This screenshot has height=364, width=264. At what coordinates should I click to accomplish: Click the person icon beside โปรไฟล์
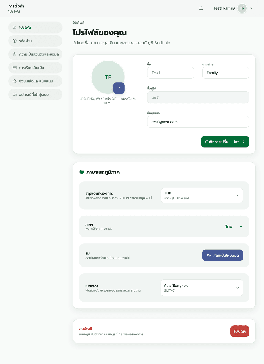[x=15, y=28]
